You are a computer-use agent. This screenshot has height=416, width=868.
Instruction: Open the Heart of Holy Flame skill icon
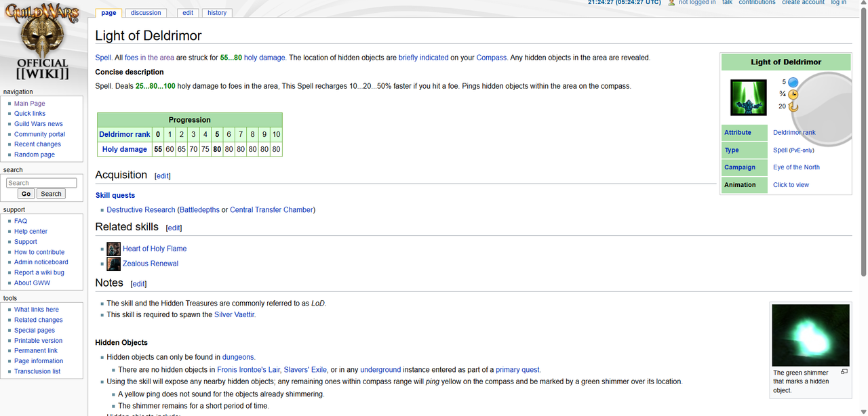click(x=113, y=249)
